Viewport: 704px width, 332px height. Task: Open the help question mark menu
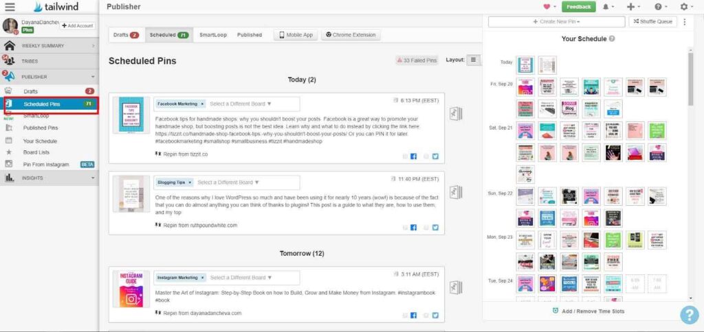click(661, 7)
